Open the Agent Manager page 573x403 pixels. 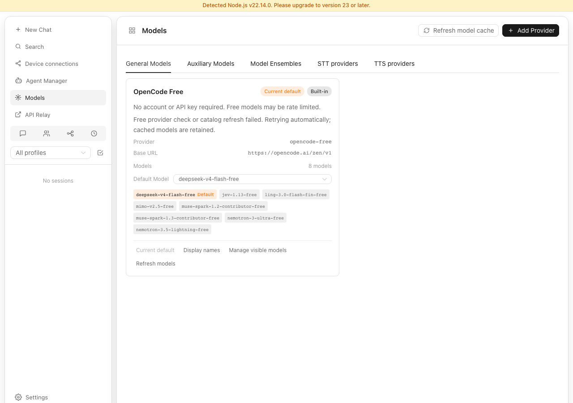[x=58, y=81]
